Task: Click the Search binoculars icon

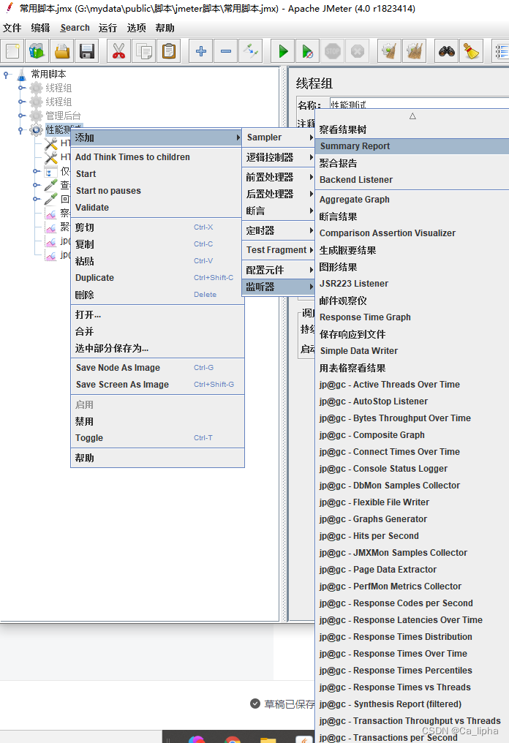Action: 446,50
